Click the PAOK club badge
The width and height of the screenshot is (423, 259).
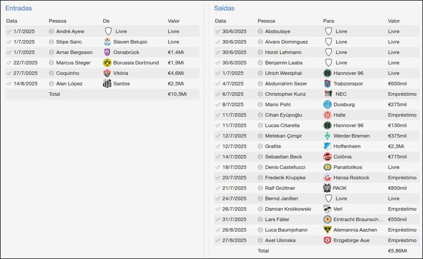tap(327, 188)
